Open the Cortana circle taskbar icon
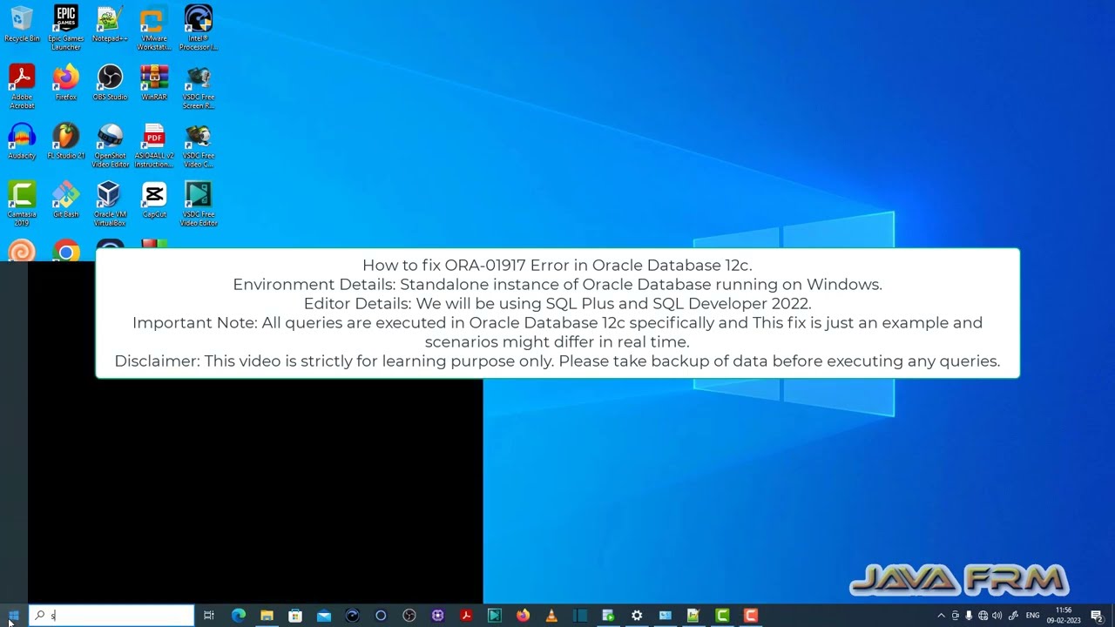 click(x=381, y=616)
